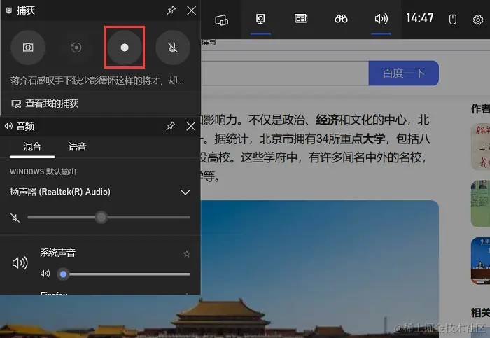Click the 系统声音 large speaker icon
The width and height of the screenshot is (490, 338).
click(20, 263)
